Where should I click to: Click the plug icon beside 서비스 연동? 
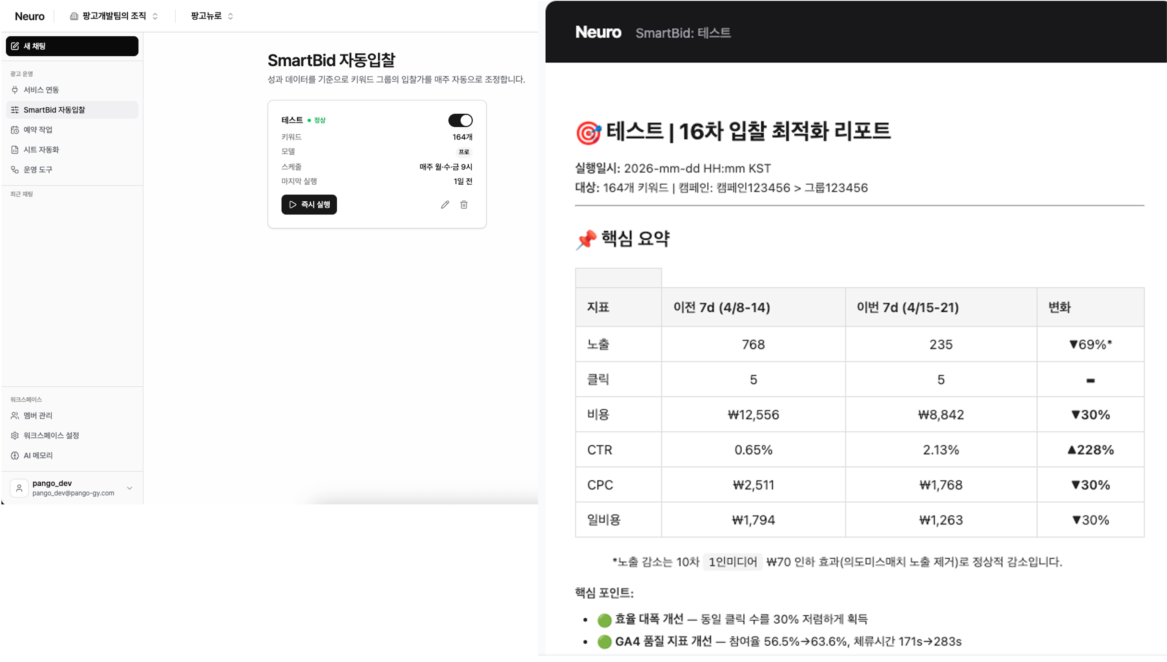pyautogui.click(x=15, y=89)
